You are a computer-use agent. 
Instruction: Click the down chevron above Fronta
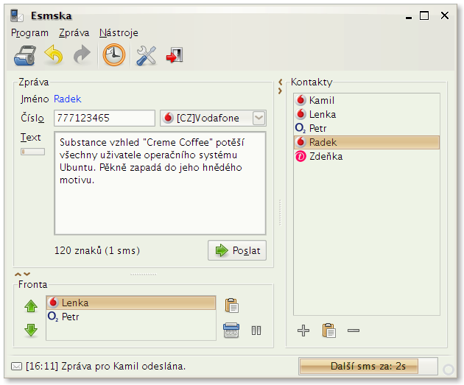[x=27, y=274]
